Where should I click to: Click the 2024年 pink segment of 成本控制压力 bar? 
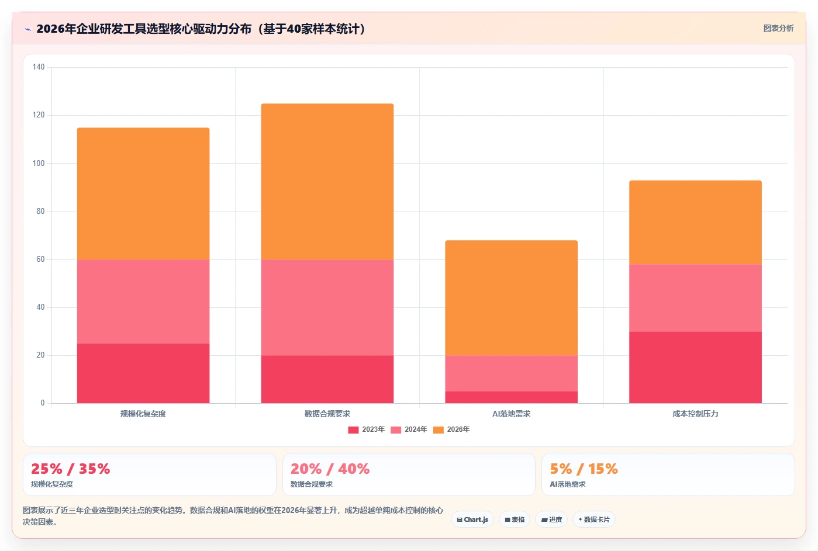pos(696,298)
